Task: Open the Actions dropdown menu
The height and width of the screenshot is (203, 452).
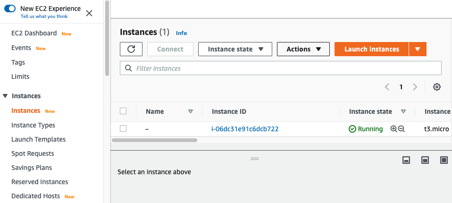Action: 303,49
